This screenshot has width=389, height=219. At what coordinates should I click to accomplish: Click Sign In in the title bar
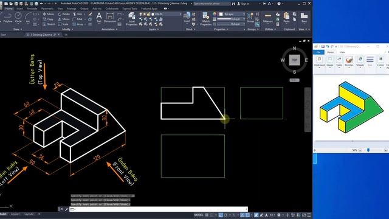[x=245, y=4]
